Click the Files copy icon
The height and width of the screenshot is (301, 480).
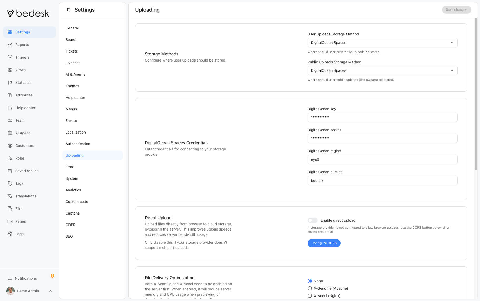coord(10,209)
